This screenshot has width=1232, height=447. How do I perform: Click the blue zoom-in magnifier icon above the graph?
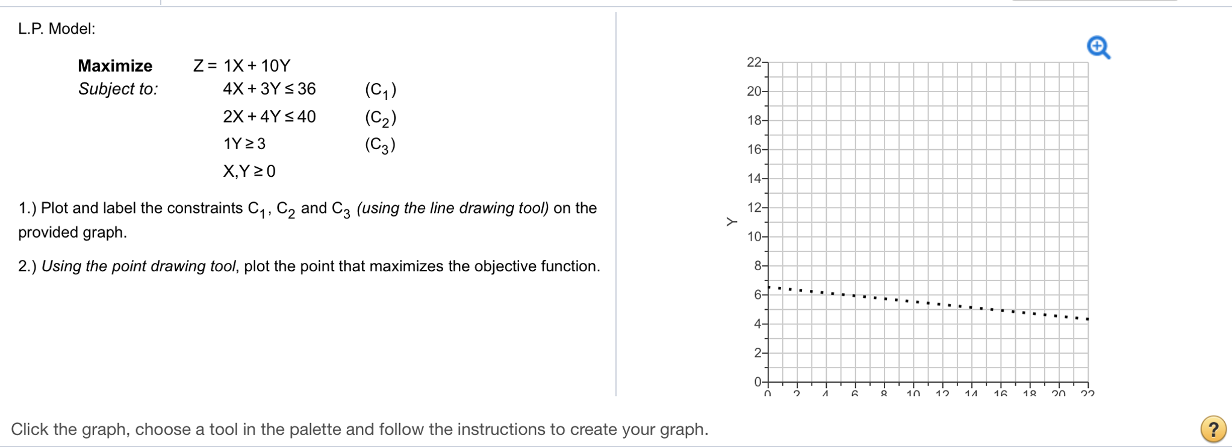1098,46
